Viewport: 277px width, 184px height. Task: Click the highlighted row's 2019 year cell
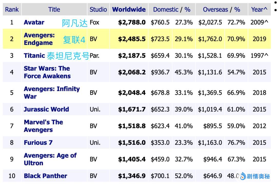pos(259,39)
